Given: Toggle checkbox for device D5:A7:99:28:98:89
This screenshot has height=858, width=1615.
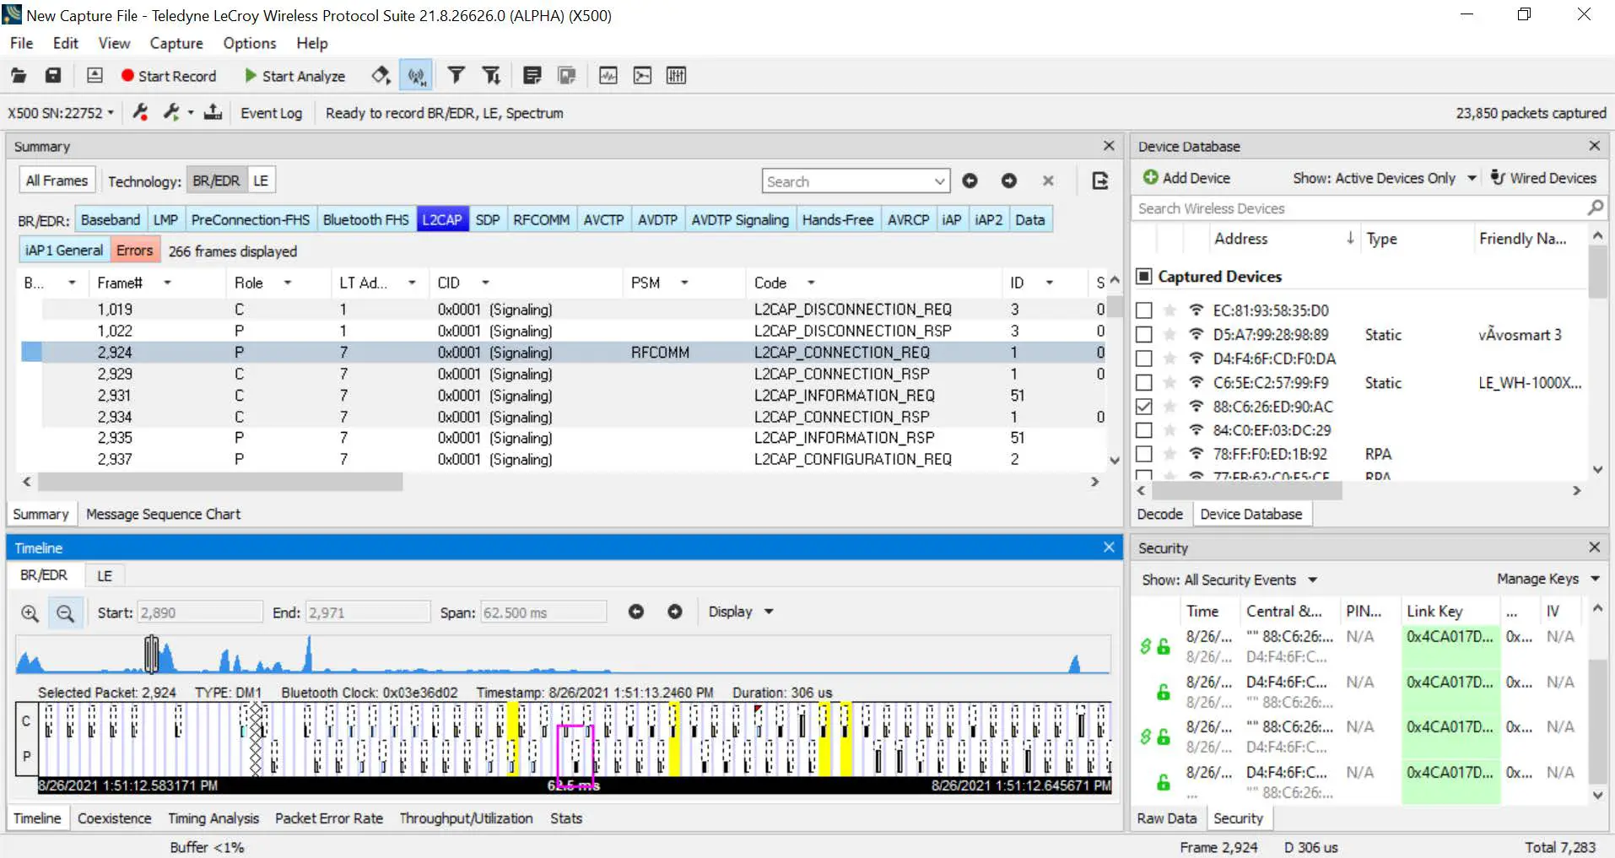Looking at the screenshot, I should [x=1144, y=335].
